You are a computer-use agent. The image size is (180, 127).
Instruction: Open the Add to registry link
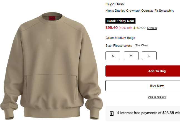tap(157, 97)
